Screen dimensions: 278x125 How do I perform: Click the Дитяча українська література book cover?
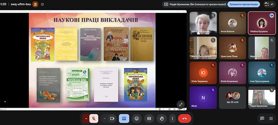click(116, 44)
